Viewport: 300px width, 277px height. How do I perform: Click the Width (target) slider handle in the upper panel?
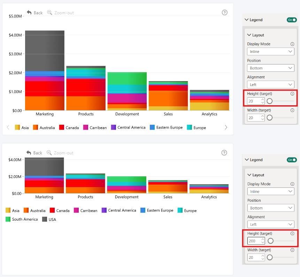coord(270,118)
